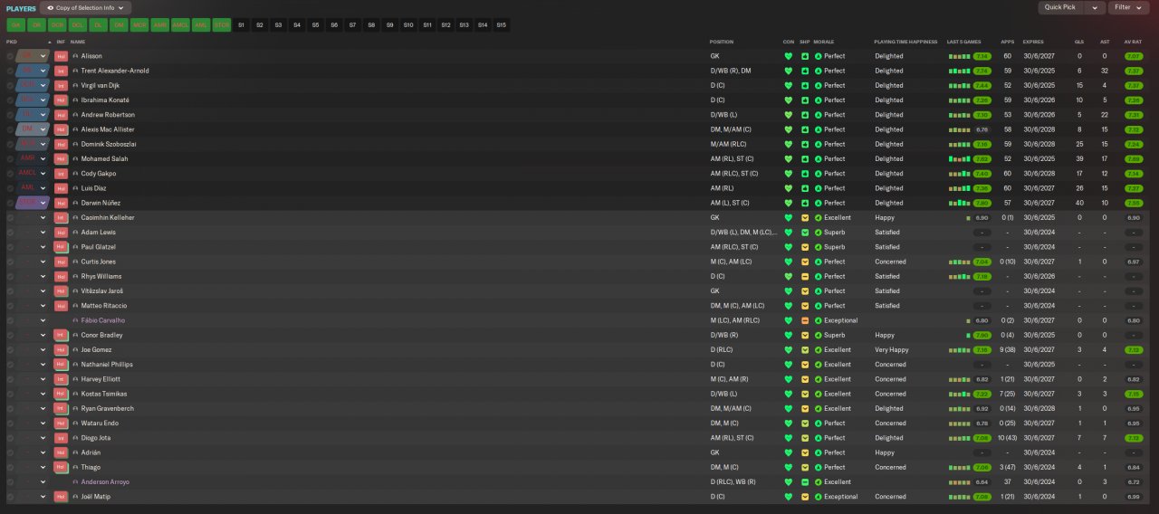Viewport: 1159px width, 514px height.
Task: Toggle the picked circle for Caoimhin Kelleher
Action: [x=10, y=217]
